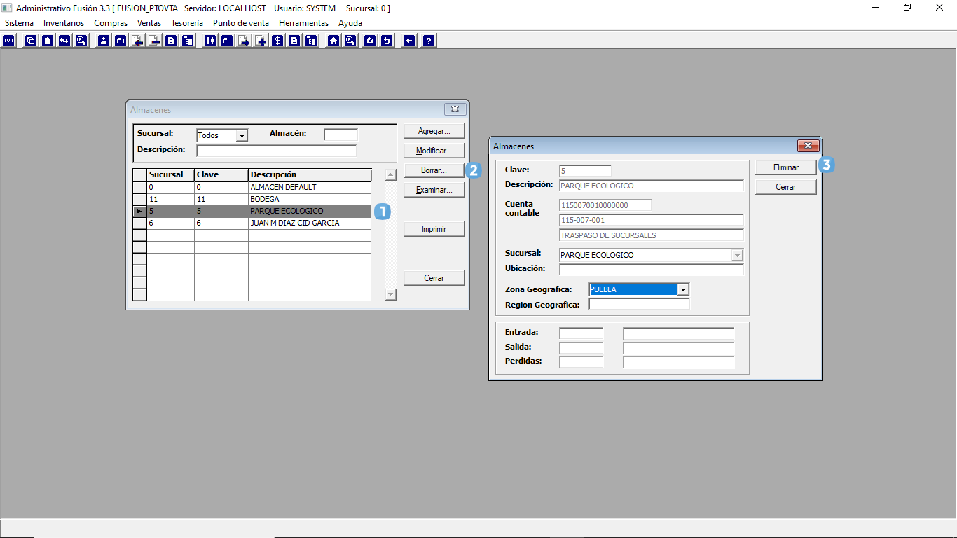Click the clockwise refresh arrow toolbar icon

pos(370,41)
